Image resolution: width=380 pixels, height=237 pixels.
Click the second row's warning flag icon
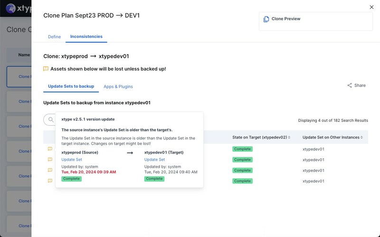(50, 160)
